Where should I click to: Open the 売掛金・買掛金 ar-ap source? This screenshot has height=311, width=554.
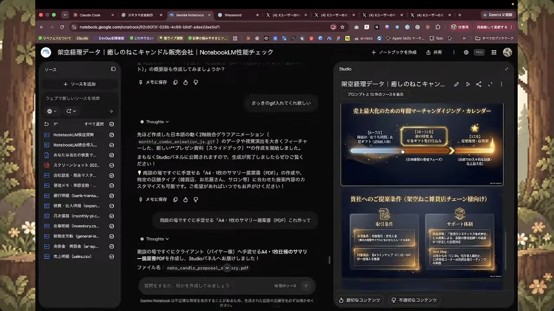[76, 246]
